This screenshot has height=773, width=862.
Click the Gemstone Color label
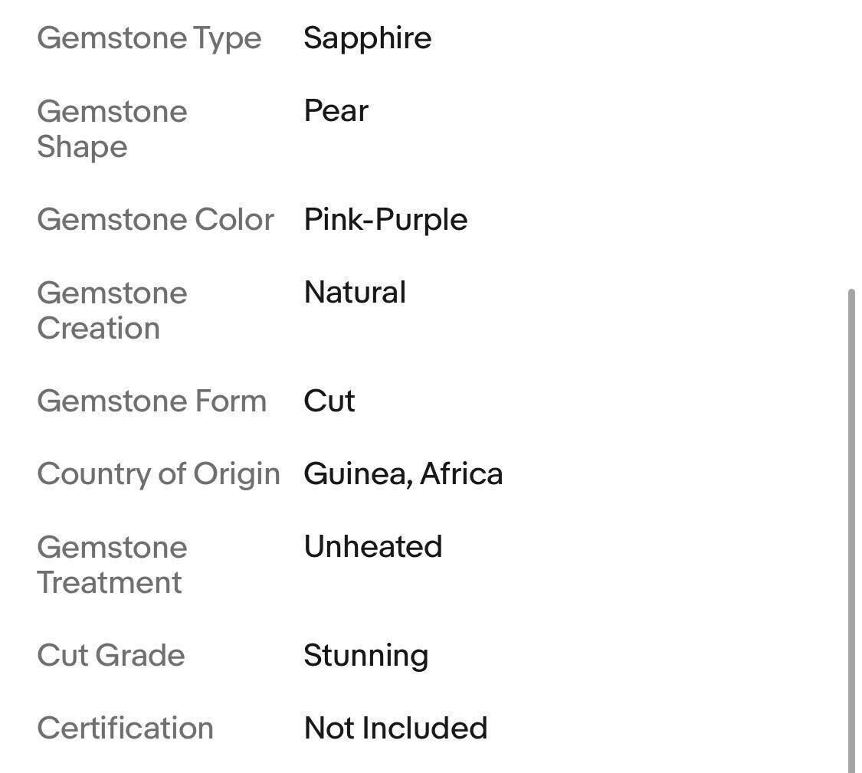point(156,219)
